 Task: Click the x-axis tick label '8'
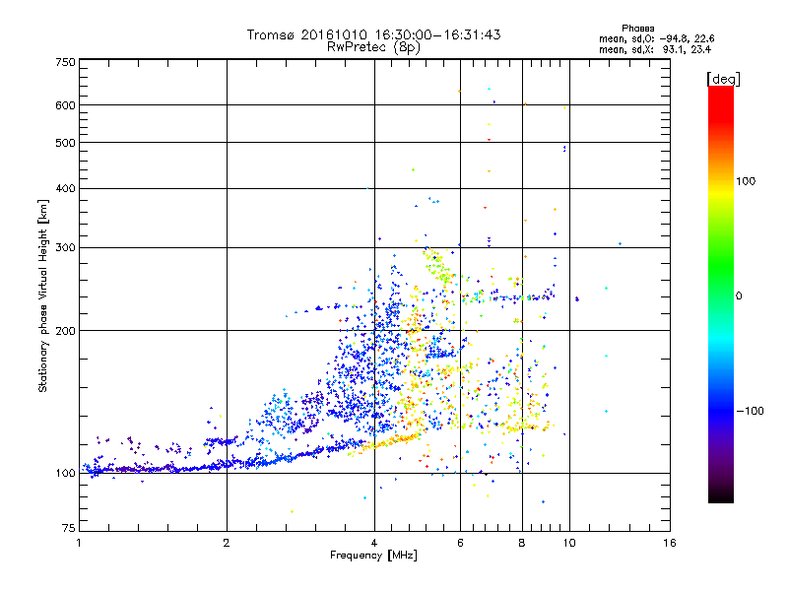[x=522, y=543]
